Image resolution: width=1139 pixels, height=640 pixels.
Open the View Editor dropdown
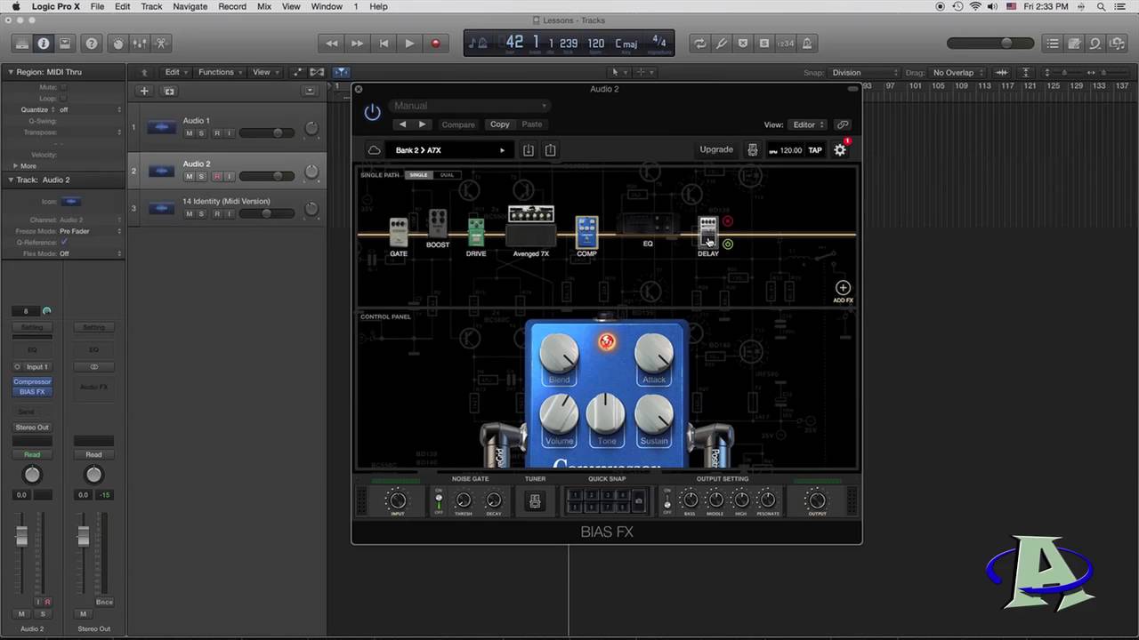tap(807, 124)
